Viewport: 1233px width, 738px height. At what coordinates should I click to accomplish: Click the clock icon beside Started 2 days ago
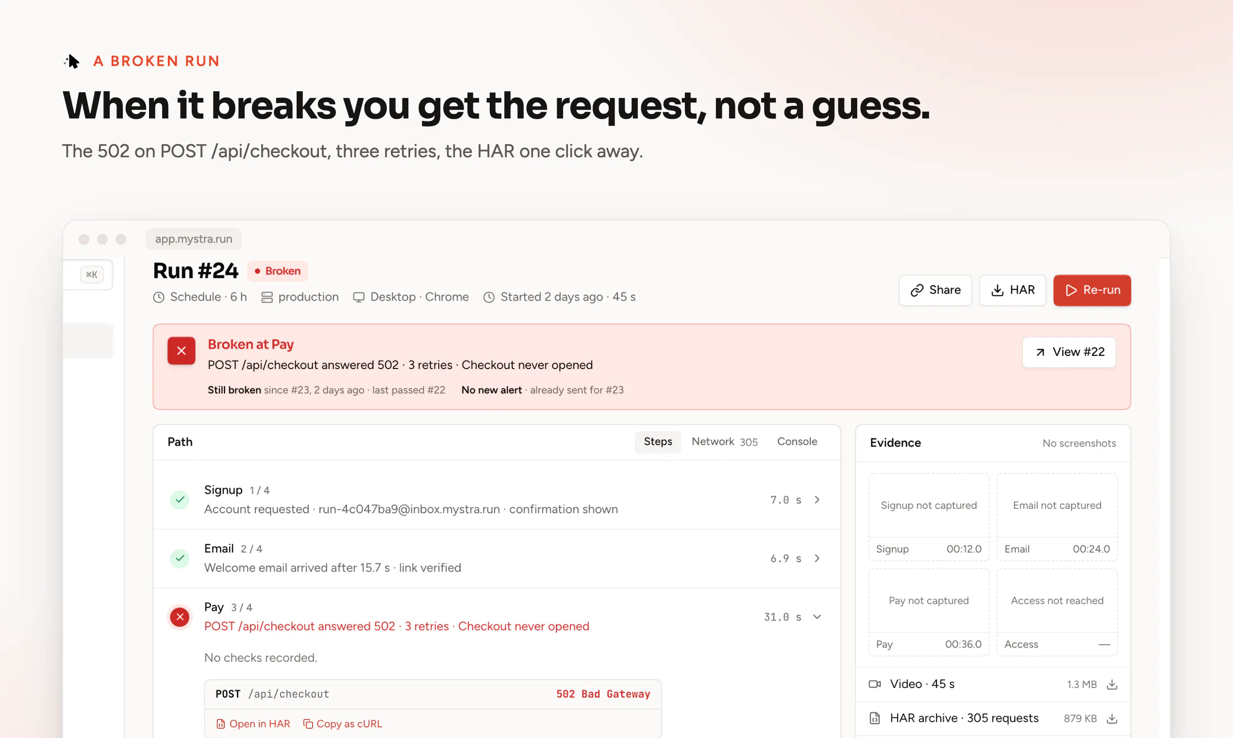pyautogui.click(x=489, y=298)
